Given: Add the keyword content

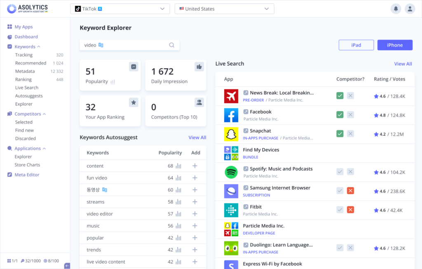Looking at the screenshot, I should click(195, 166).
